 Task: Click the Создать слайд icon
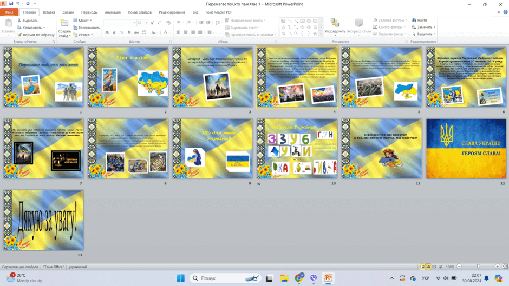click(x=64, y=23)
